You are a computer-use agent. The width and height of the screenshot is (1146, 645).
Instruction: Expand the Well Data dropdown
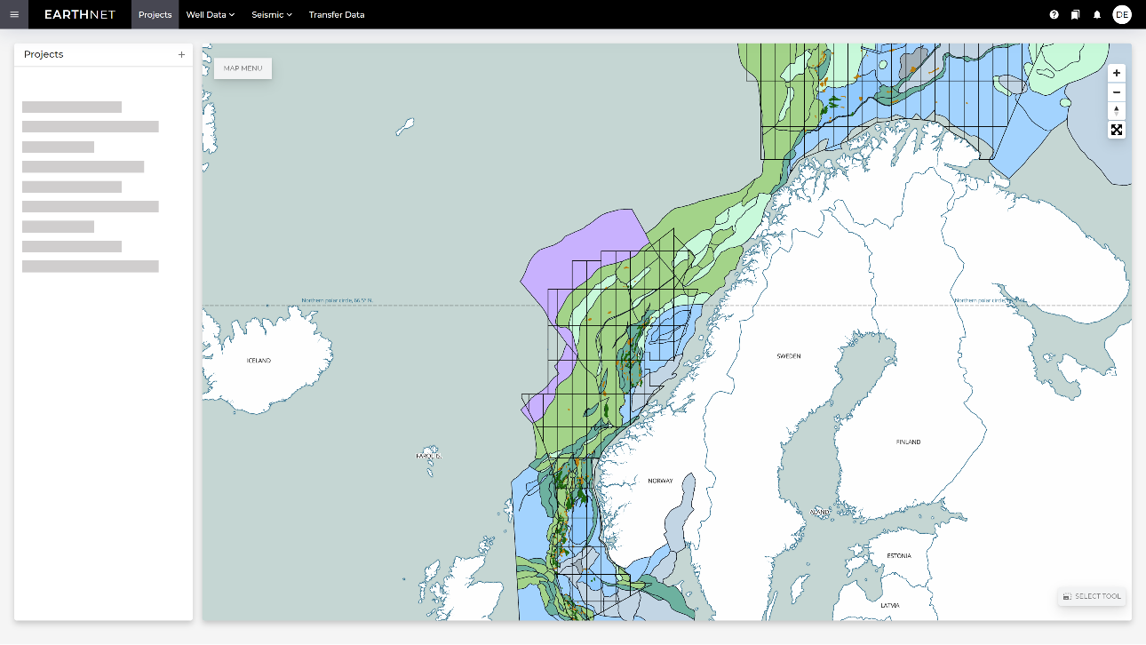click(210, 14)
